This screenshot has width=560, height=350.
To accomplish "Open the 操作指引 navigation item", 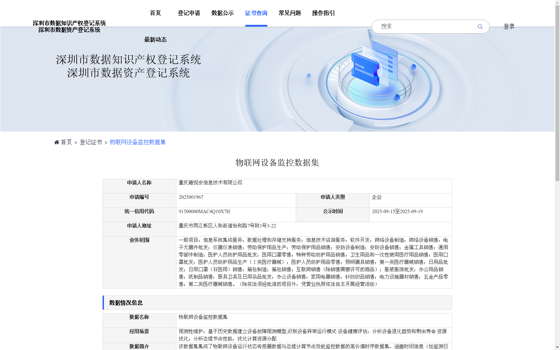I will coord(323,13).
